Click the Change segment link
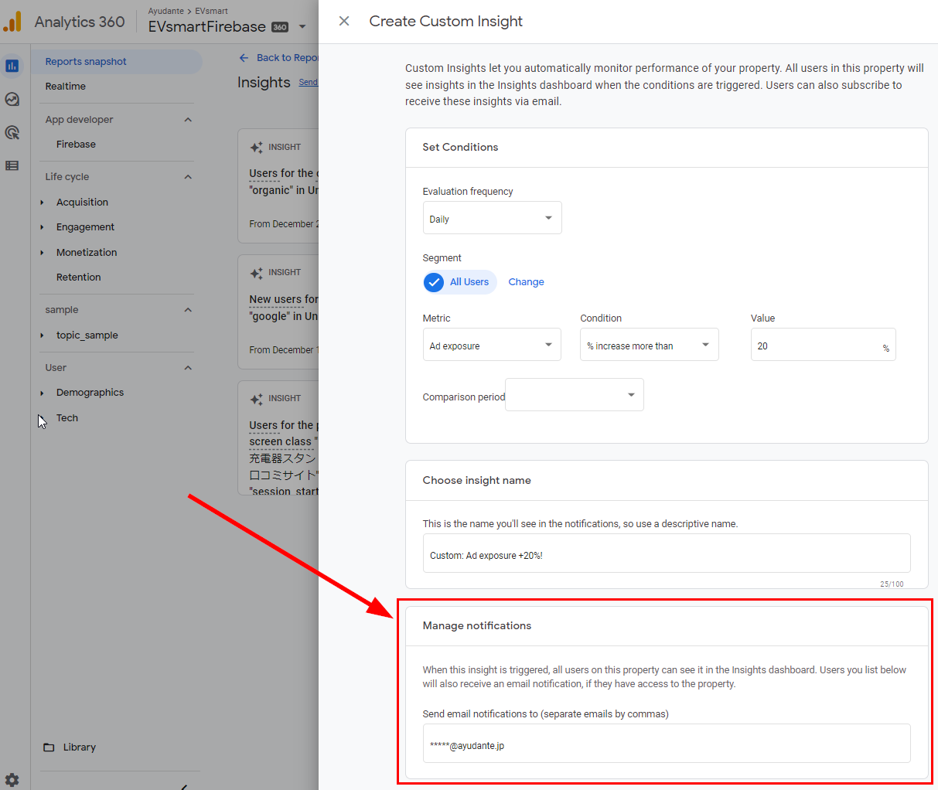 point(526,282)
